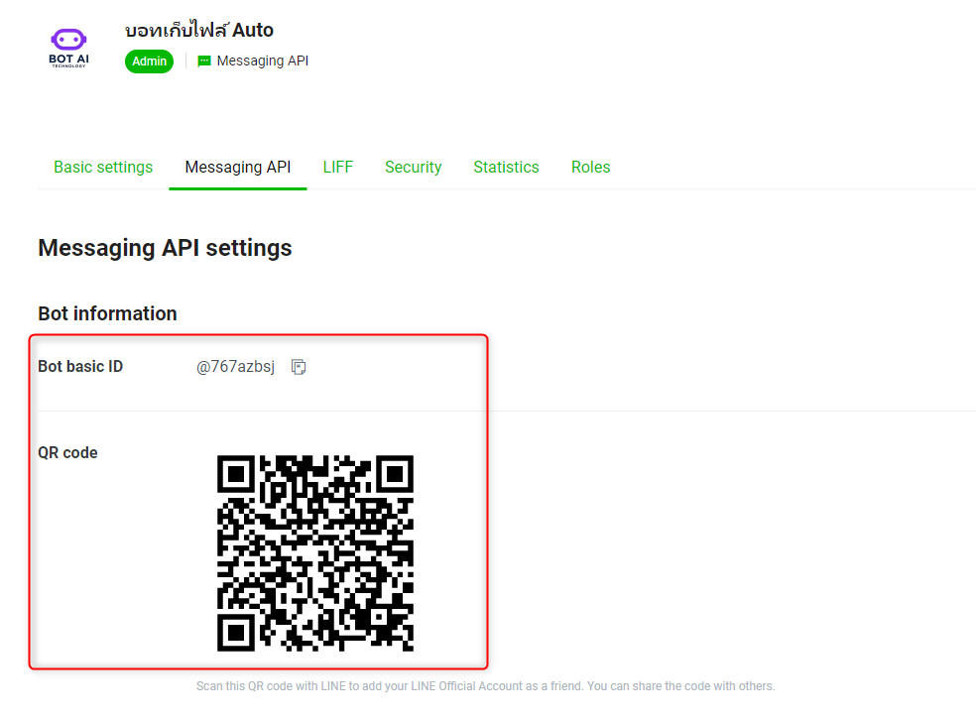This screenshot has height=723, width=976.
Task: Click the QR code label
Action: point(67,453)
